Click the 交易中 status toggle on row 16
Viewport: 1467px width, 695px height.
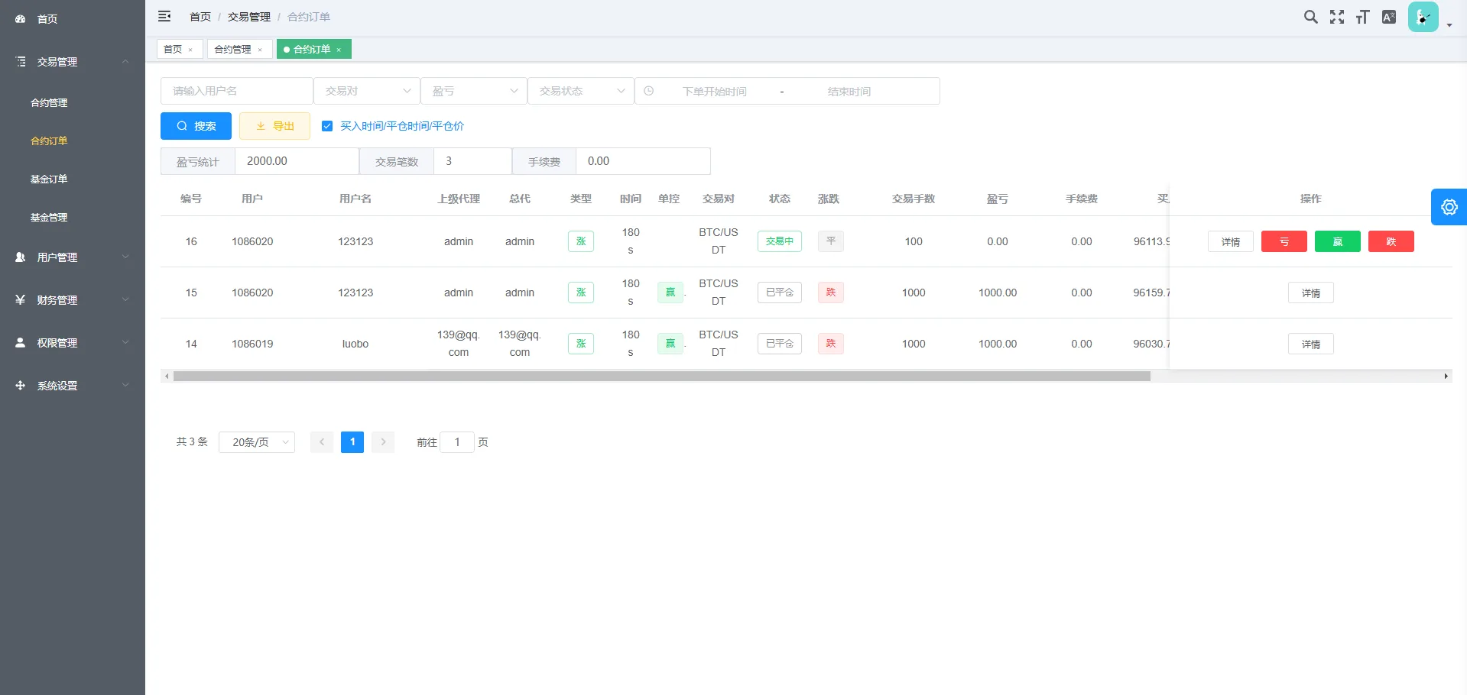[x=779, y=241]
